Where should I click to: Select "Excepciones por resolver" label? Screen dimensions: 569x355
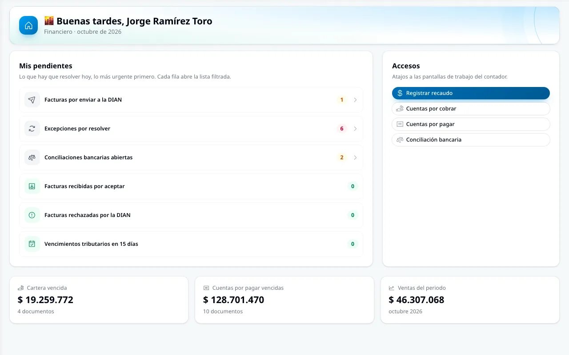(x=77, y=129)
